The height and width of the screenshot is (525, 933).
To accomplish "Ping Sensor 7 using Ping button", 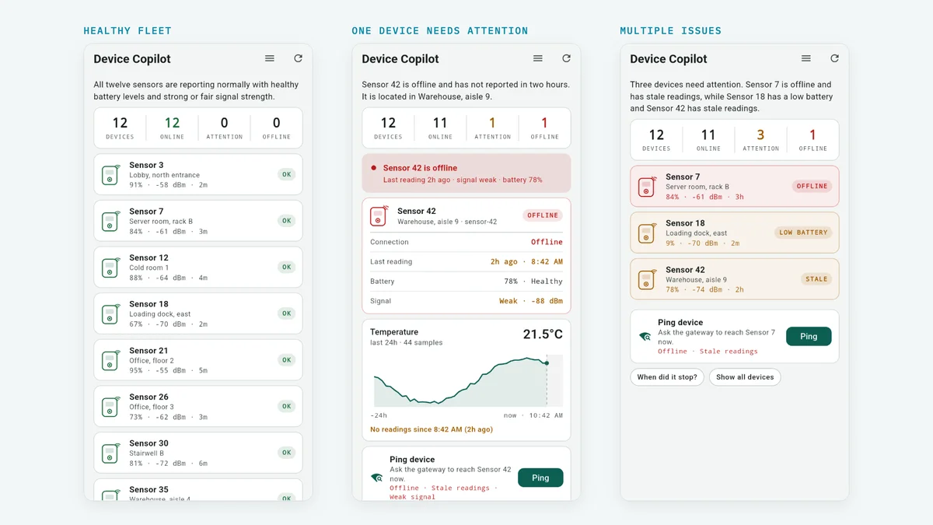I will 809,336.
